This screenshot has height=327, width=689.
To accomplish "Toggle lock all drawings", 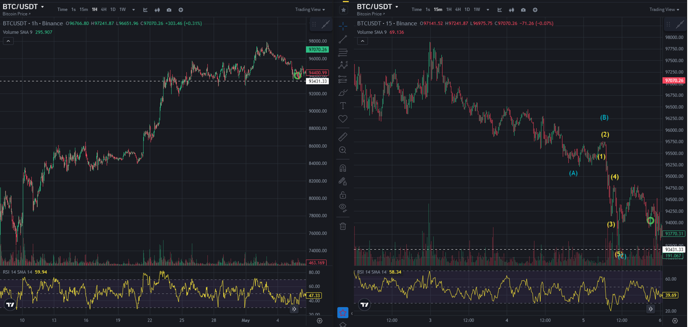I will [x=343, y=195].
